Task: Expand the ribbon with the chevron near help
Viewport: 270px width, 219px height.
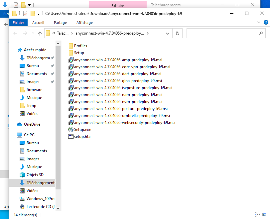Action: tap(259, 22)
